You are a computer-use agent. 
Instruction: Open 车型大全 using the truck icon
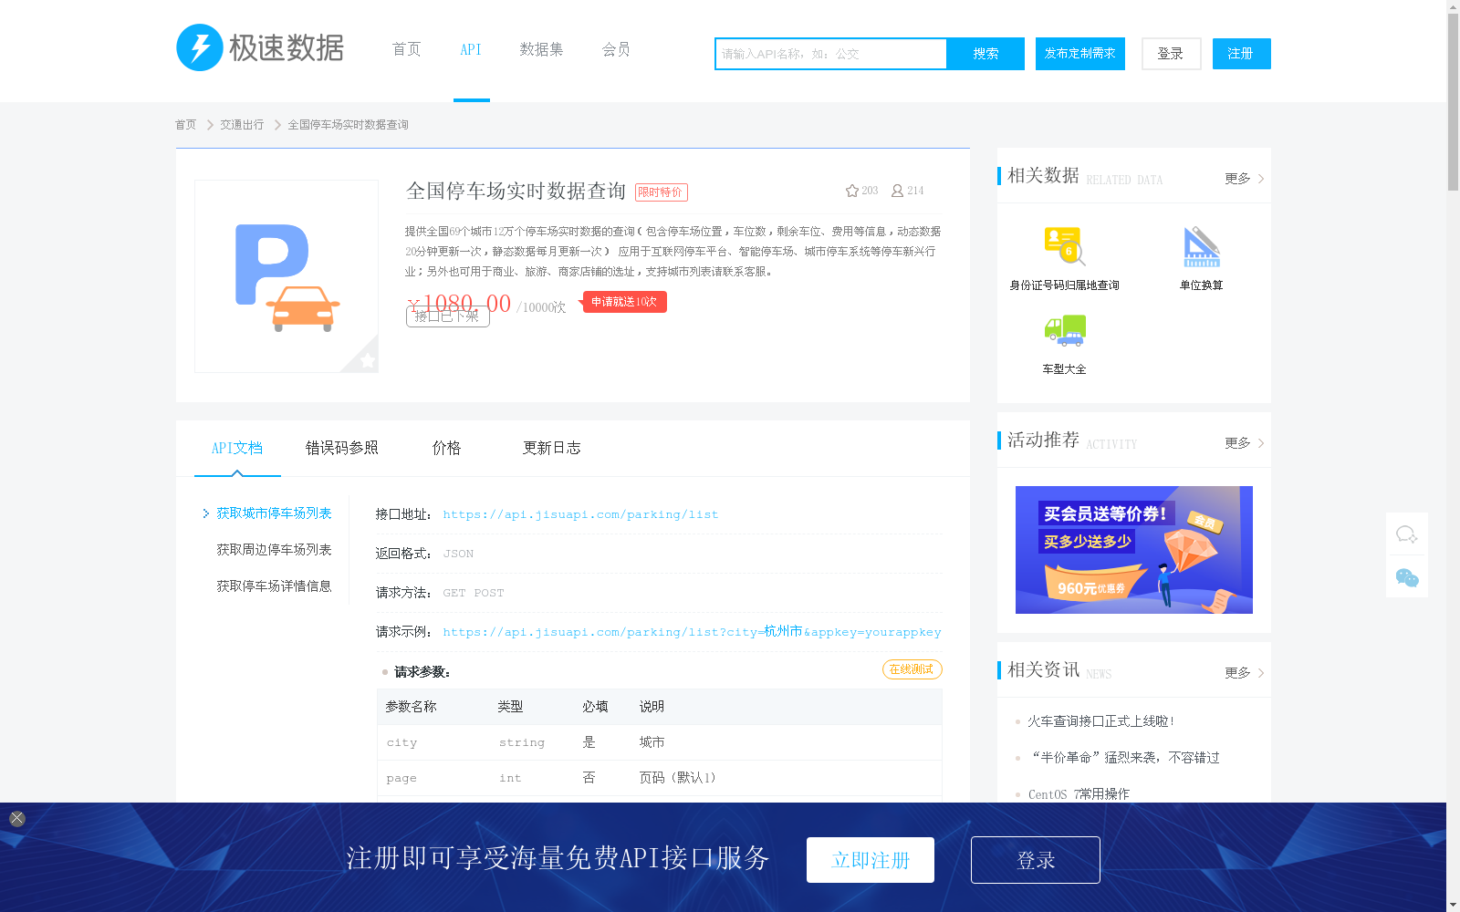point(1063,330)
